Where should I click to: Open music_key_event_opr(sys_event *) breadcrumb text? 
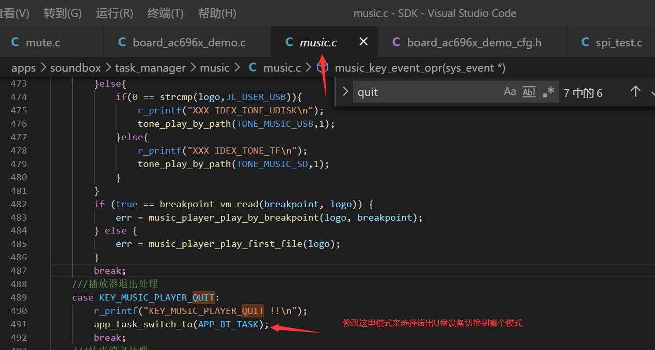coord(420,68)
